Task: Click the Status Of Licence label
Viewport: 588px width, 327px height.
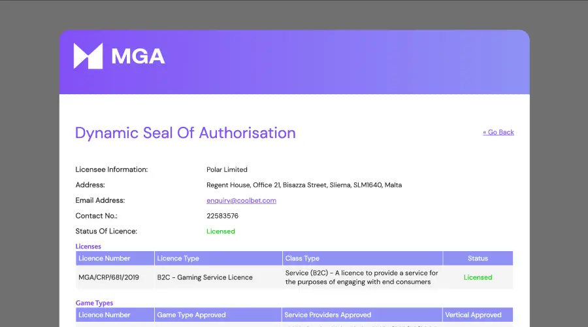Action: pos(106,232)
